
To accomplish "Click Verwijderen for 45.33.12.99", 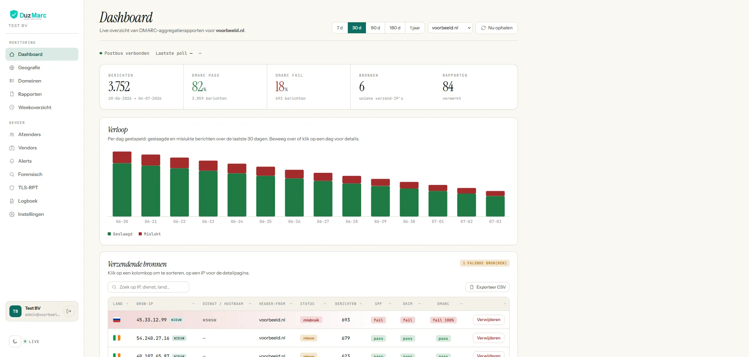I will pos(488,320).
